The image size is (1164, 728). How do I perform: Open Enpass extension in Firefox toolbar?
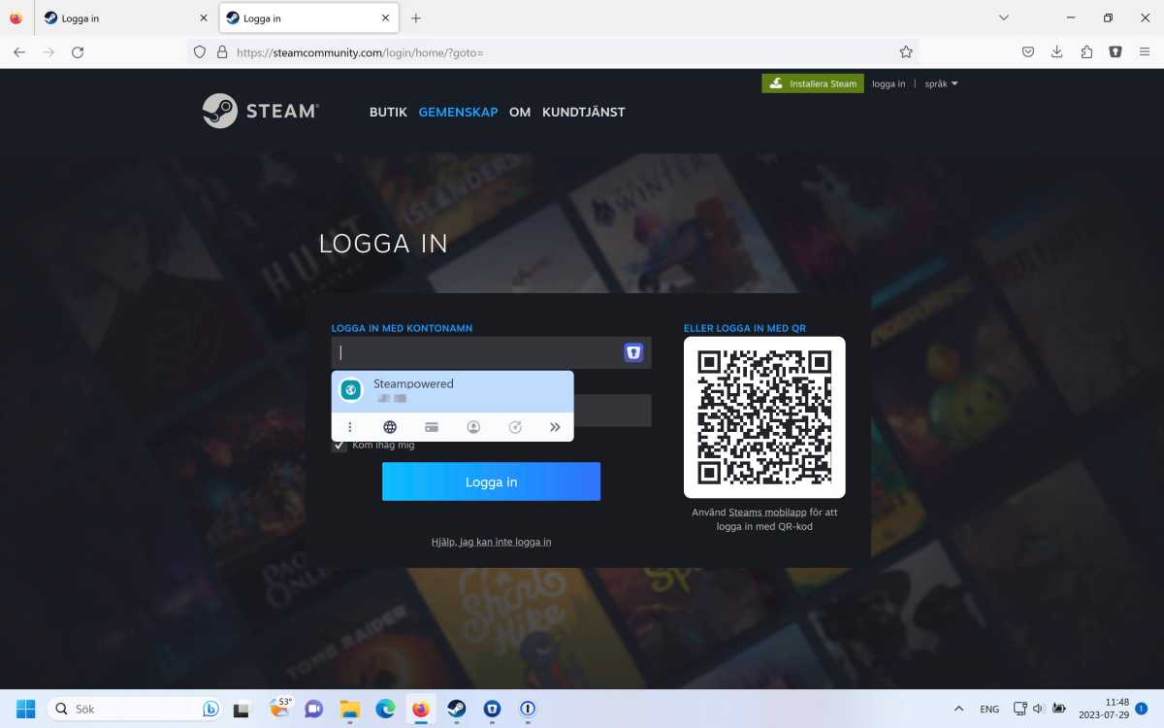(x=1115, y=52)
